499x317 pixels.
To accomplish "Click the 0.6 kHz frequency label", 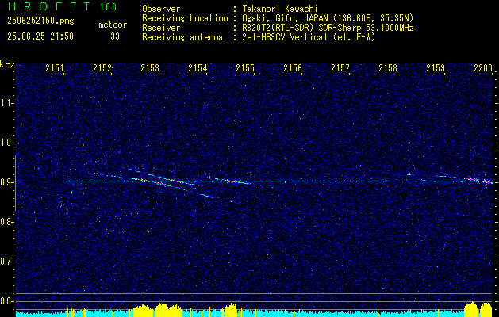I will (7, 301).
